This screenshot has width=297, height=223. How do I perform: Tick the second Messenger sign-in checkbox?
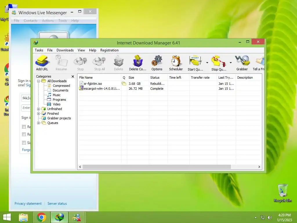24,134
